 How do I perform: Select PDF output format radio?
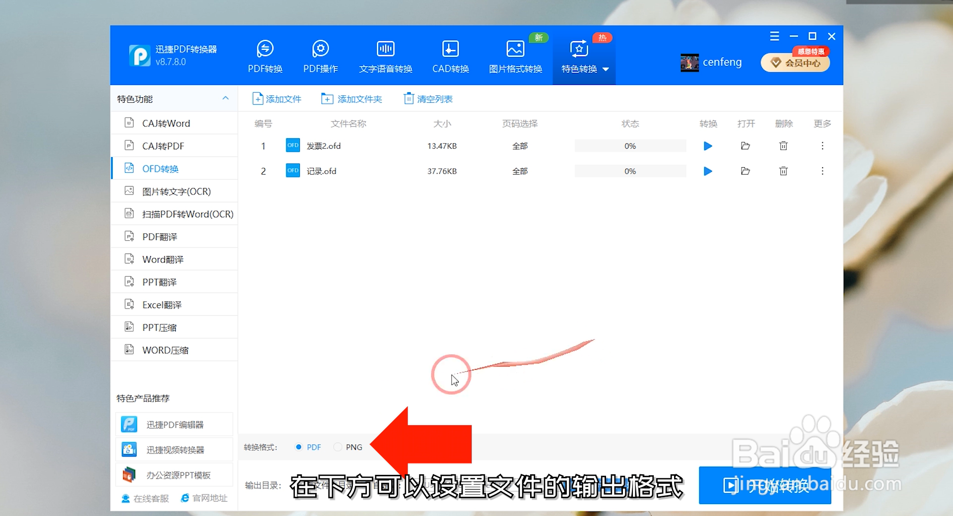[x=299, y=447]
